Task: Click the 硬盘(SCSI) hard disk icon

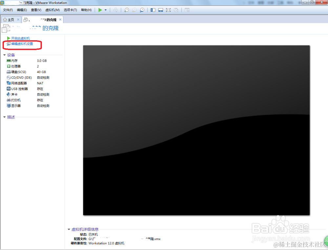Action: 9,72
